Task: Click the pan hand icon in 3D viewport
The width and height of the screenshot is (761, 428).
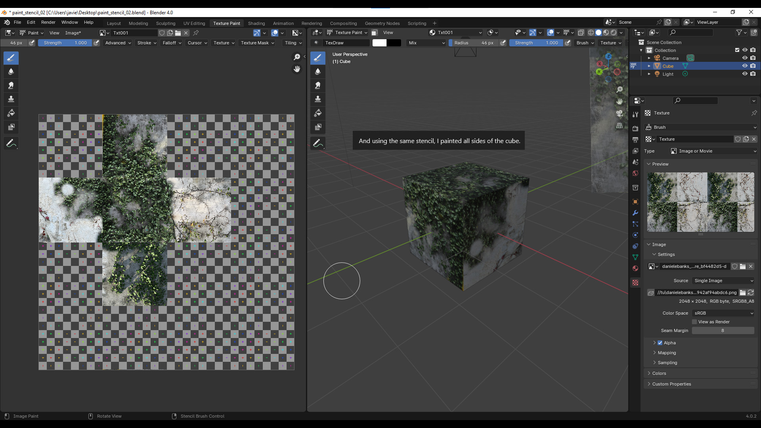Action: click(620, 102)
